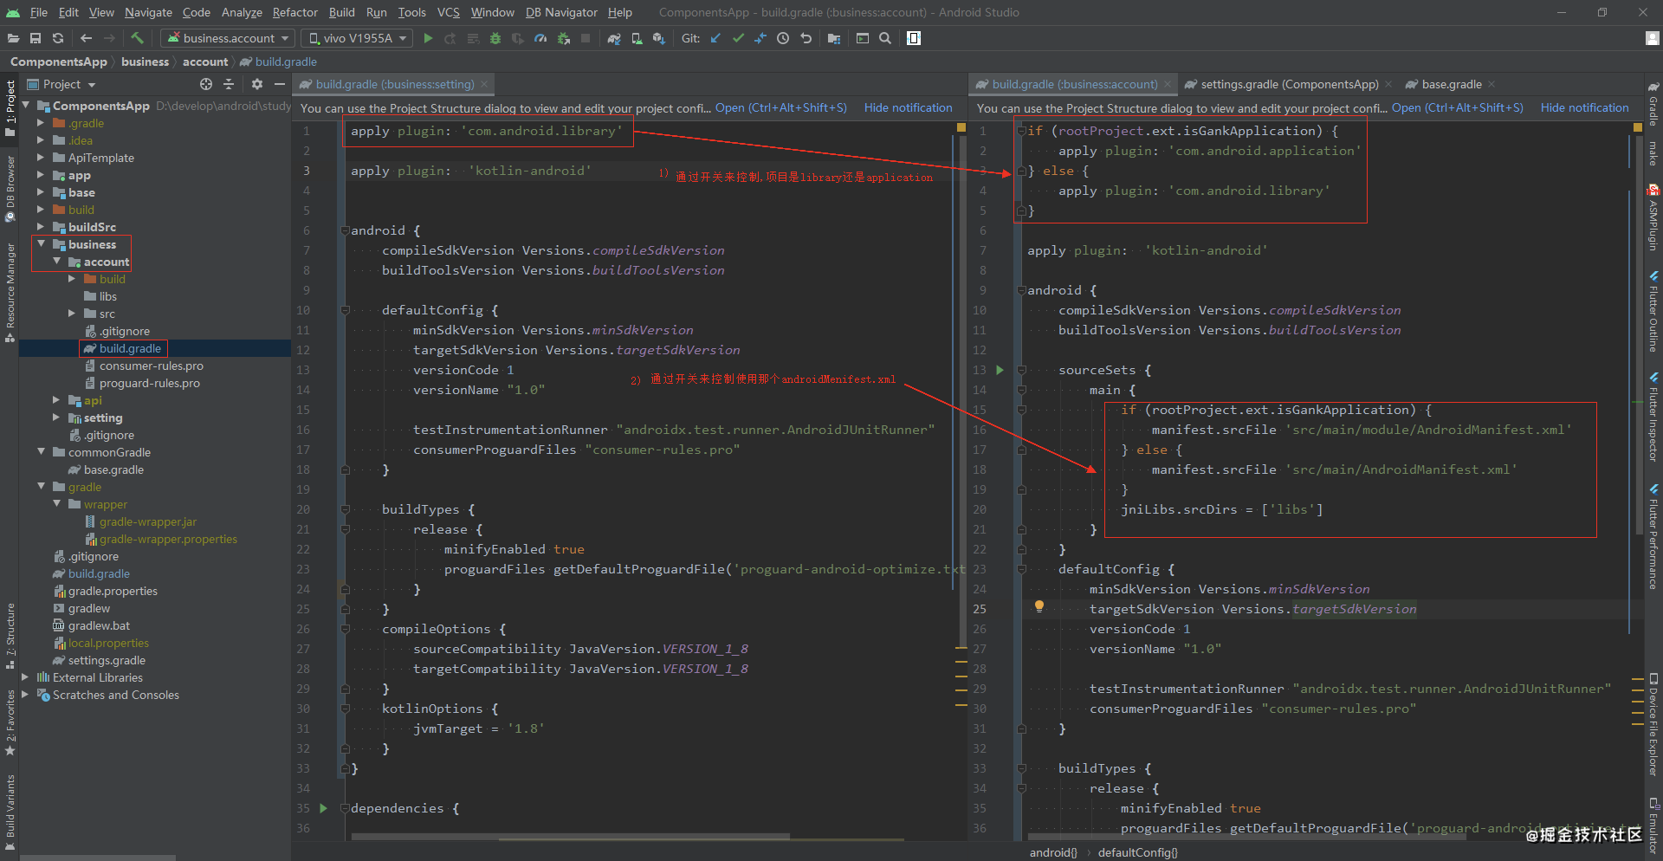Open the Refactor menu

pyautogui.click(x=294, y=12)
